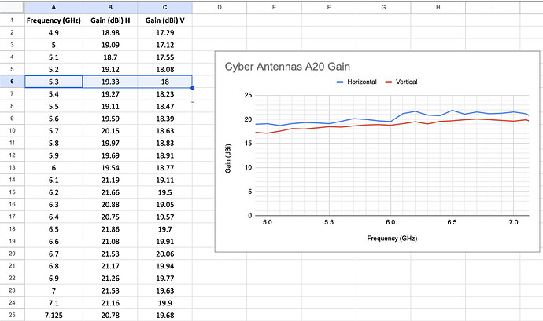Image resolution: width=543 pixels, height=321 pixels.
Task: Click the blue Horizontal legend swatch
Action: click(x=340, y=82)
